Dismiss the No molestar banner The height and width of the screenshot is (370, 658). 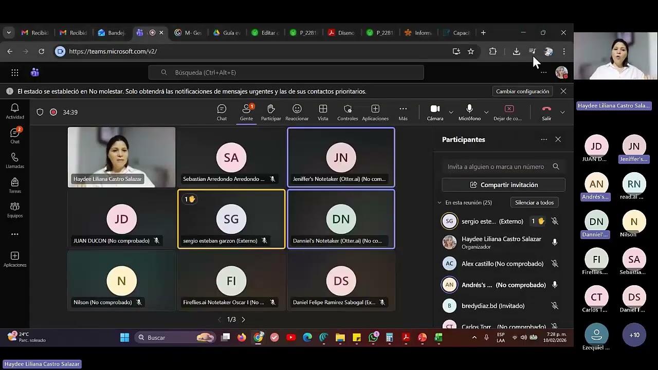tap(563, 91)
